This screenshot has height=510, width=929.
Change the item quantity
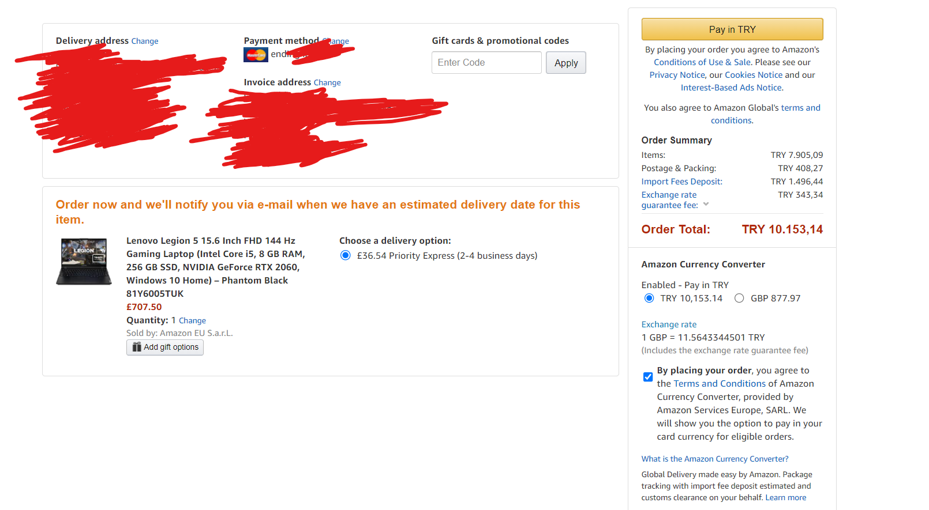tap(192, 320)
